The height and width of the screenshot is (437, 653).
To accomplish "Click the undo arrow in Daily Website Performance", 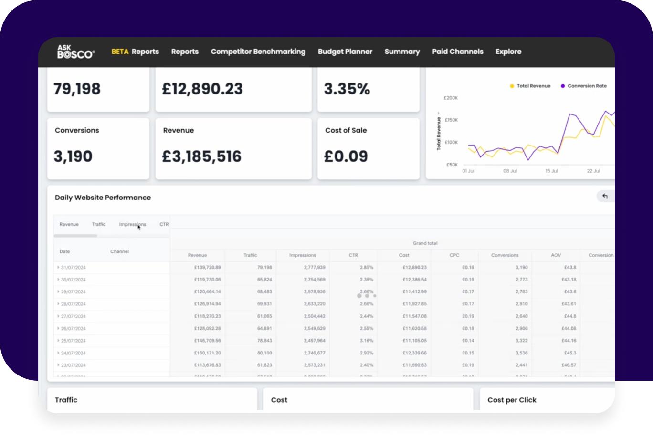I will [x=605, y=196].
